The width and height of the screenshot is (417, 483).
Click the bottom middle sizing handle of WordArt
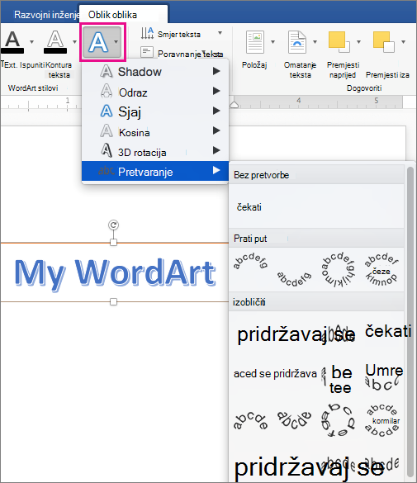113,302
